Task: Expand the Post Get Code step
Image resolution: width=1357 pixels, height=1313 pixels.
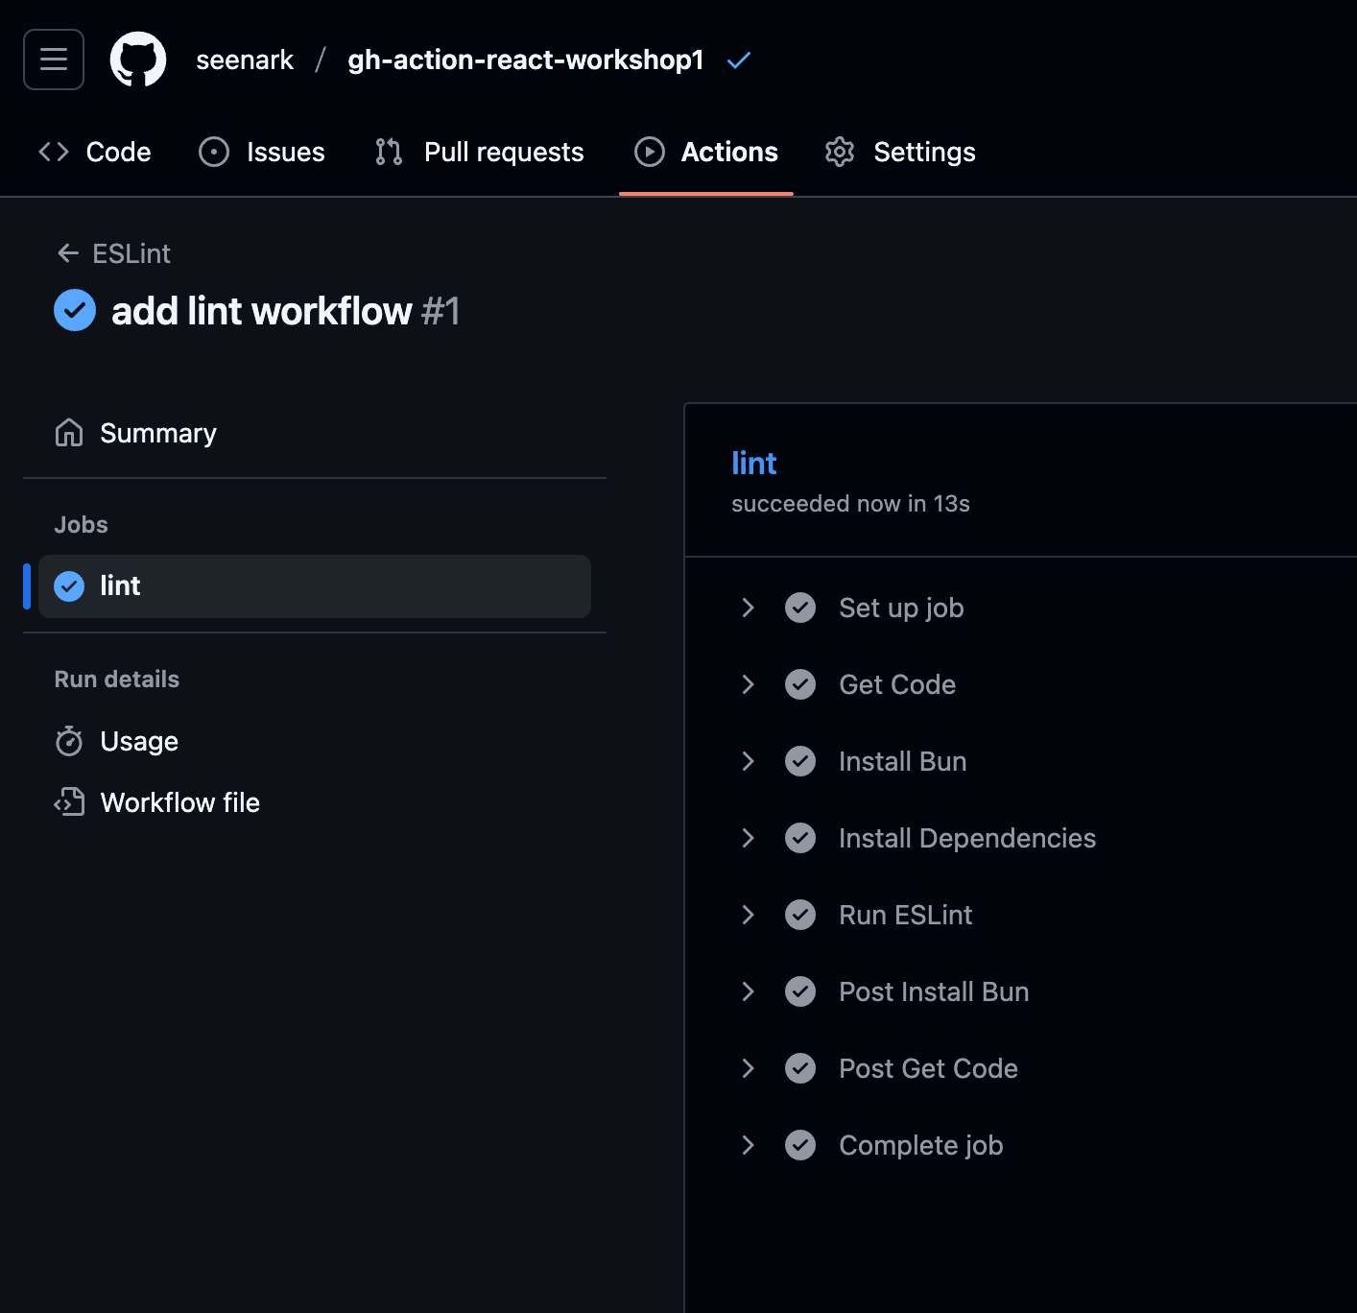Action: [x=749, y=1068]
